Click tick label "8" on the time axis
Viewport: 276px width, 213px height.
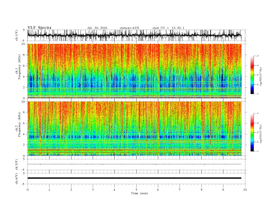201,190
